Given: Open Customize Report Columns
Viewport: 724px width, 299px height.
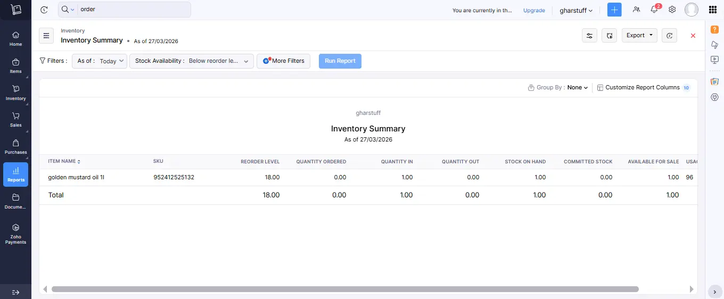Looking at the screenshot, I should tap(643, 87).
